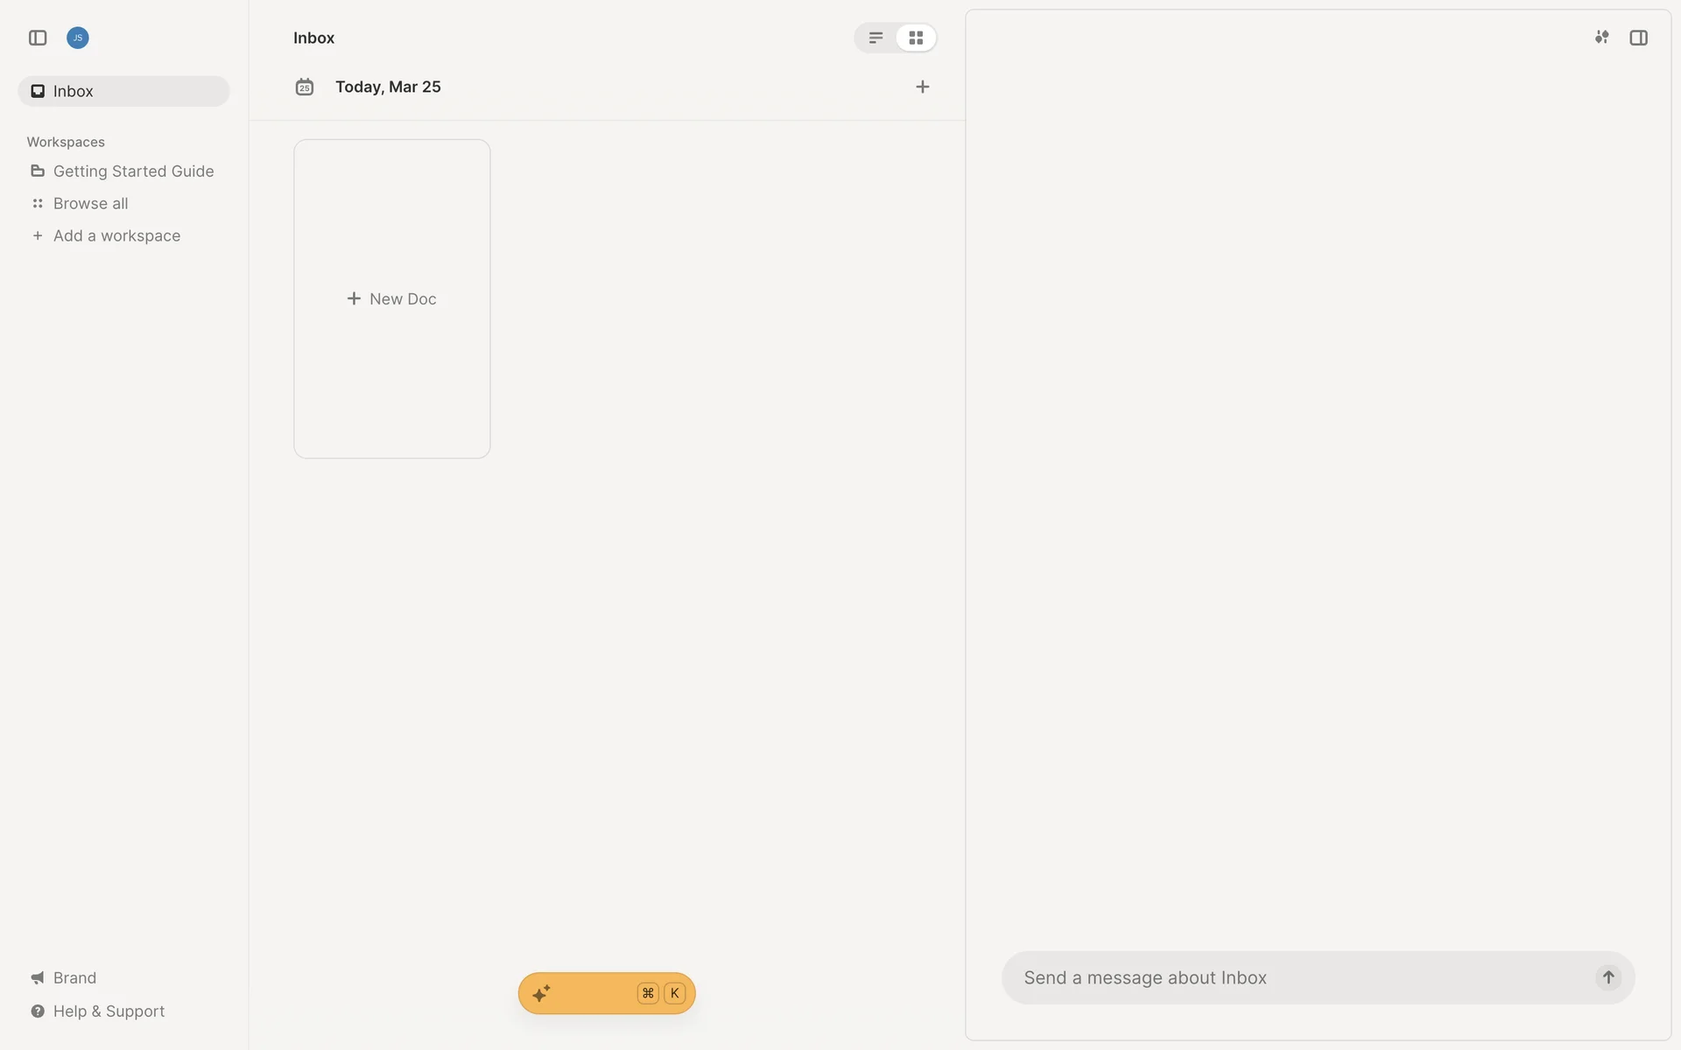
Task: Focus the Send a message about Inbox field
Action: 1296,977
